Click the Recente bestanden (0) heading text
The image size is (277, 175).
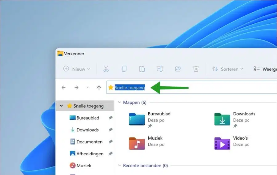[145, 165]
